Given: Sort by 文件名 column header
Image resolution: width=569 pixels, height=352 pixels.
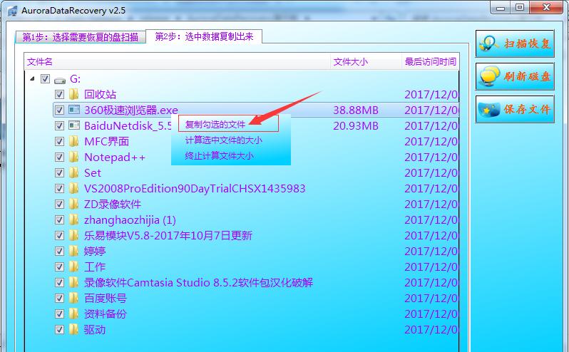Looking at the screenshot, I should point(178,61).
